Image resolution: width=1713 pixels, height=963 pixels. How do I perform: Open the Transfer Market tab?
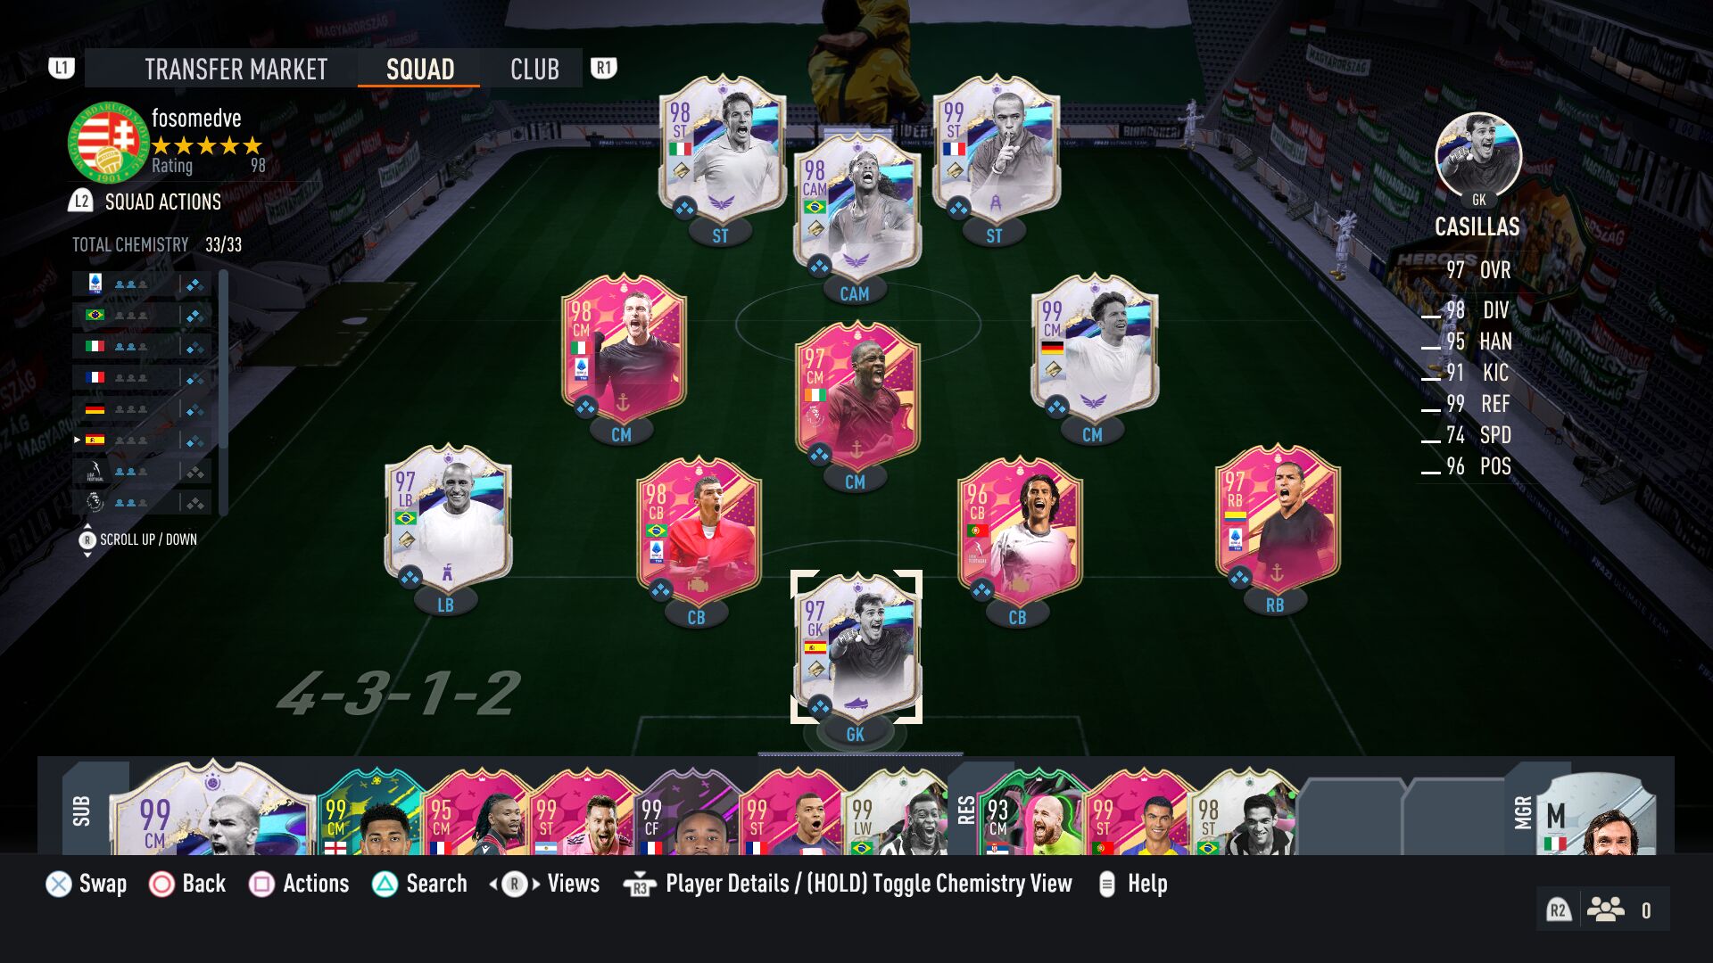pos(236,69)
